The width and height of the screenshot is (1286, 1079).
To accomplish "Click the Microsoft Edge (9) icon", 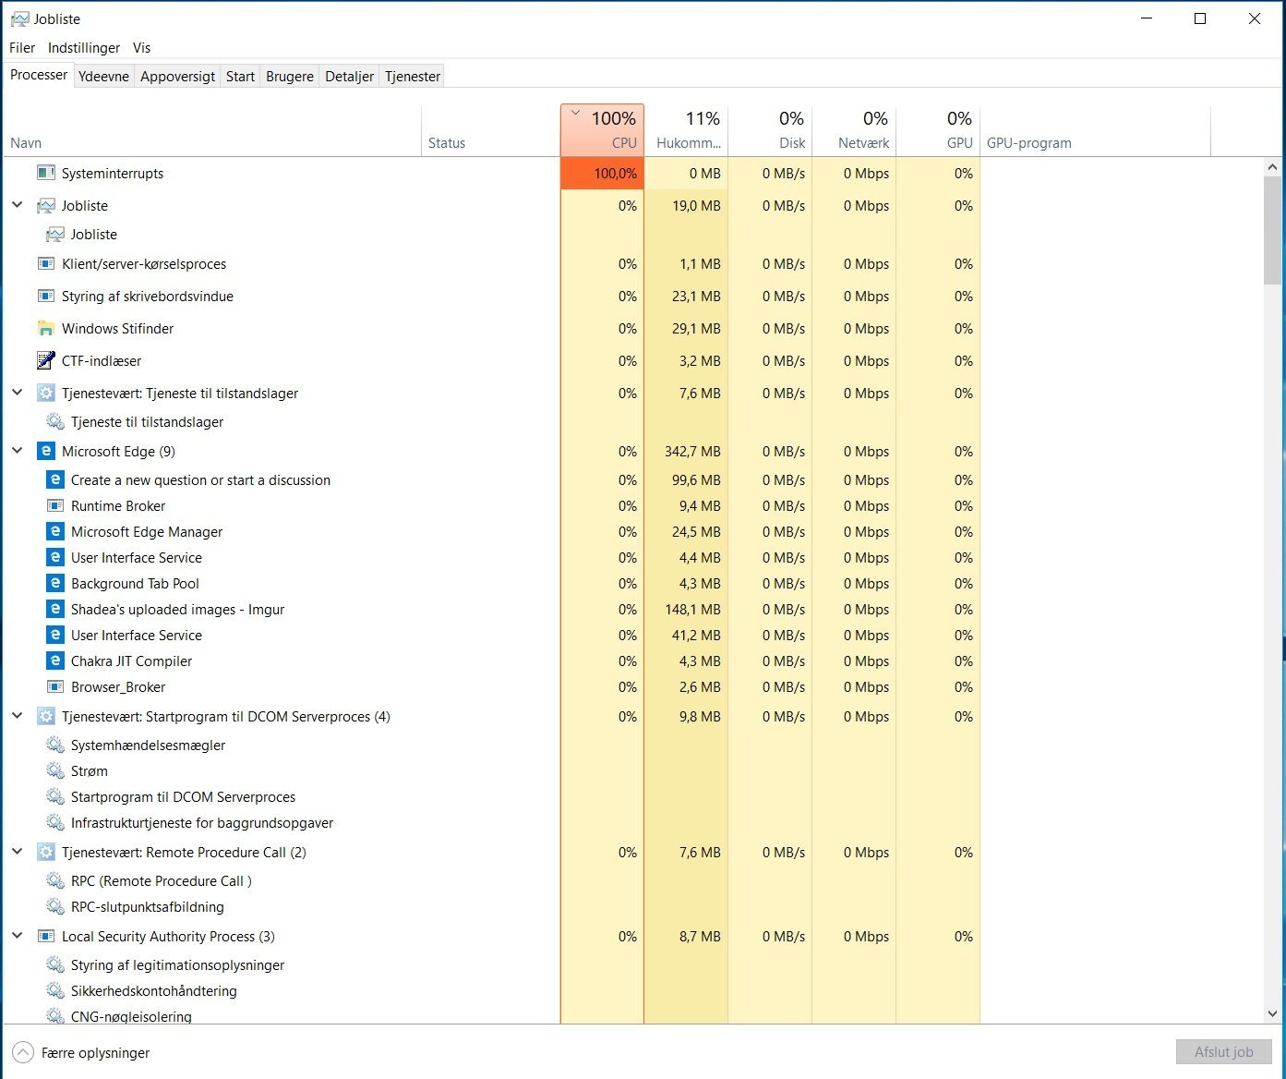I will click(x=45, y=451).
